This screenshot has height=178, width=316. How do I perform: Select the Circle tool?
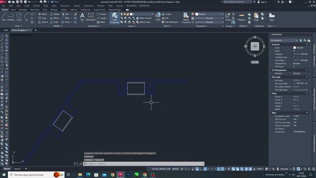click(x=19, y=16)
